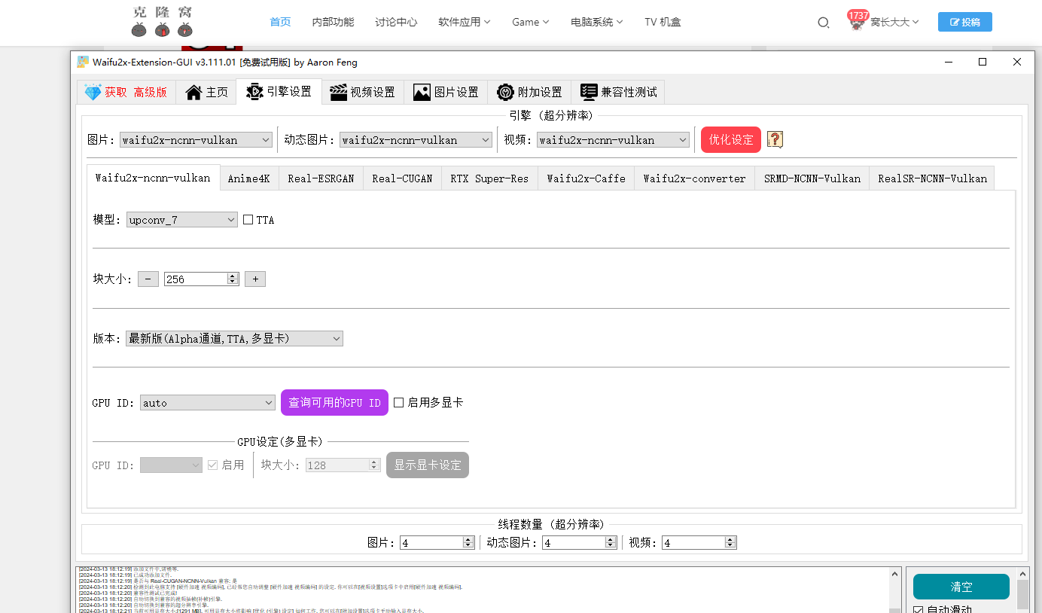Click the 清空 clear log button
Screen dimensions: 1042x613
(961, 587)
